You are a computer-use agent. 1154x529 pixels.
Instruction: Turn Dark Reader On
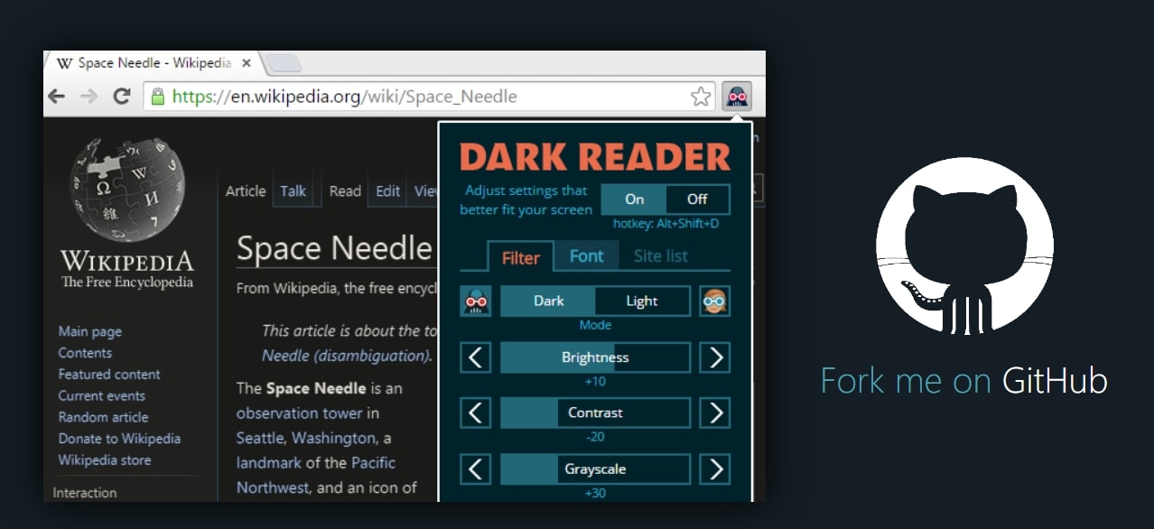(634, 199)
